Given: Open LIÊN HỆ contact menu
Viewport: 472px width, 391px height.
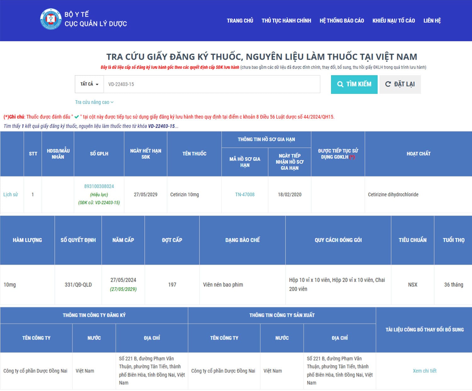Looking at the screenshot, I should coord(432,20).
